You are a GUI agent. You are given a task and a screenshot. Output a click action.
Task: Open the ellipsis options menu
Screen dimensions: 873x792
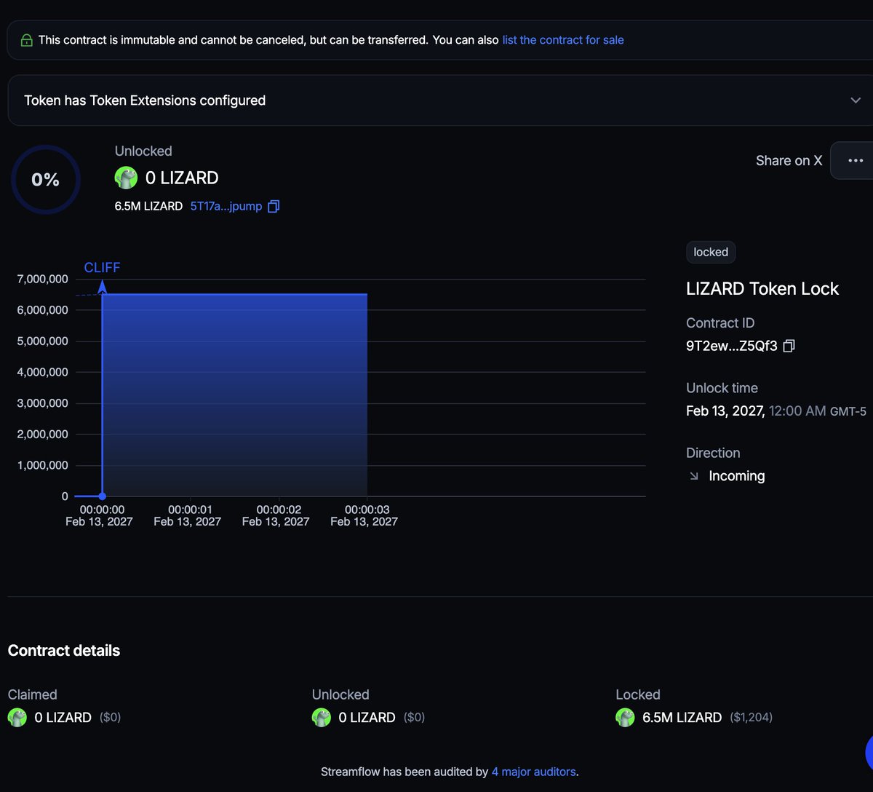[856, 160]
